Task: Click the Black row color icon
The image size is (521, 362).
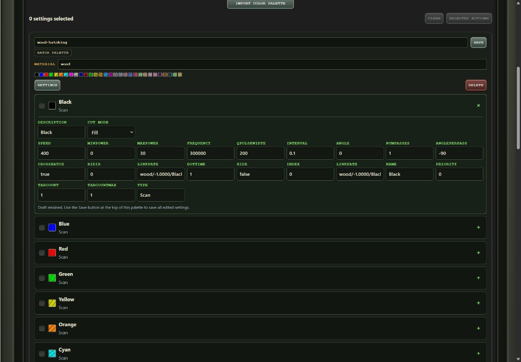Action: pyautogui.click(x=52, y=106)
